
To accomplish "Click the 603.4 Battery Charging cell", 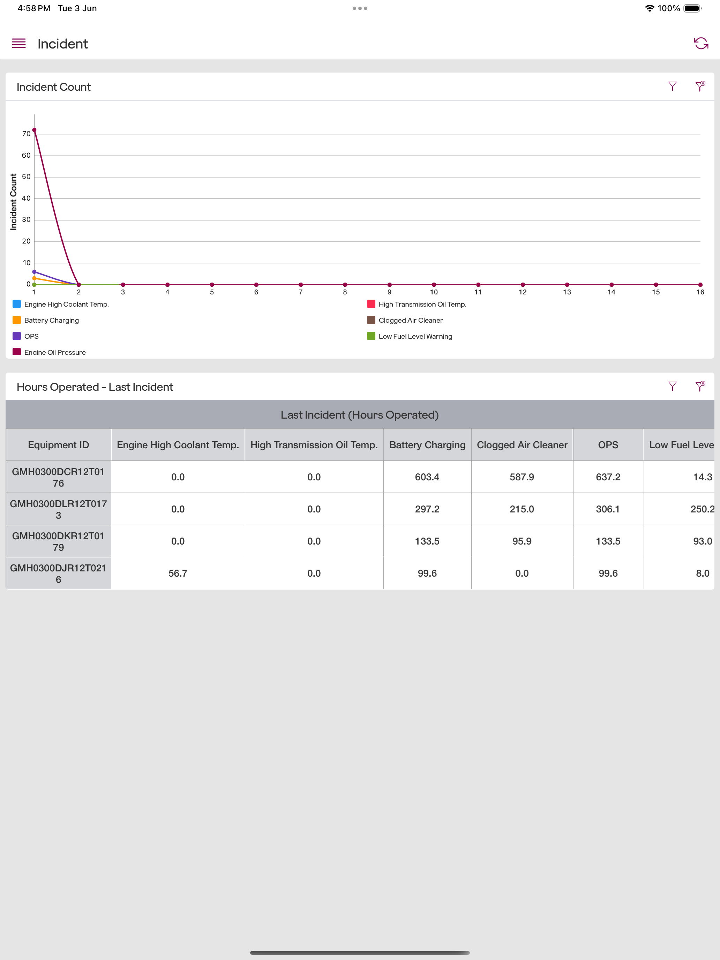I will pos(427,477).
